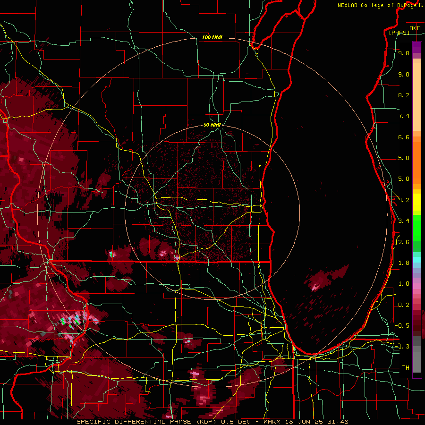425x425 pixels.
Task: Click the 1.0 value on the color scale
Action: click(x=404, y=283)
